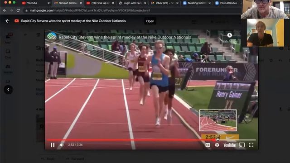Switch to the Simeon Birnbaum Gmail tab

pyautogui.click(x=68, y=3)
